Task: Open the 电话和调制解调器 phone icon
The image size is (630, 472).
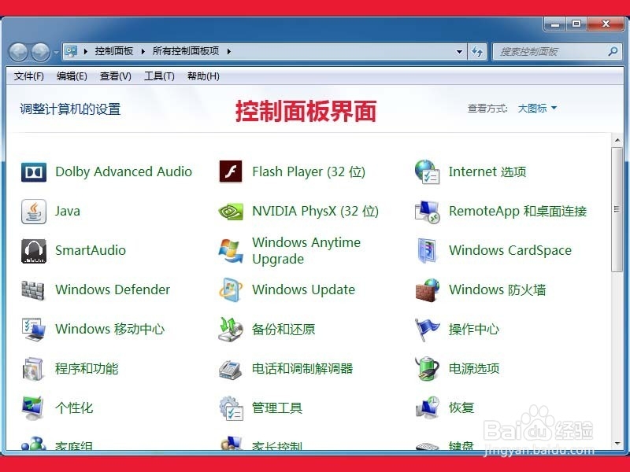Action: (230, 369)
